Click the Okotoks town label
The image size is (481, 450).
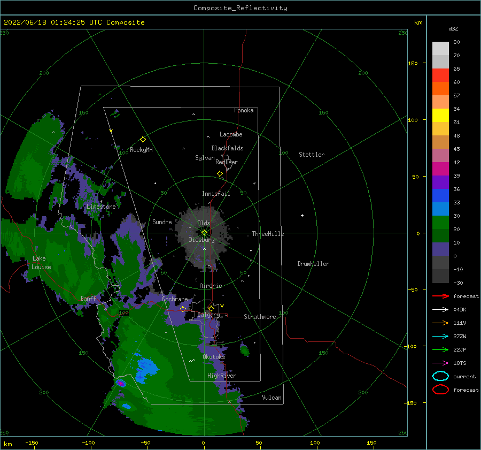[x=214, y=356]
